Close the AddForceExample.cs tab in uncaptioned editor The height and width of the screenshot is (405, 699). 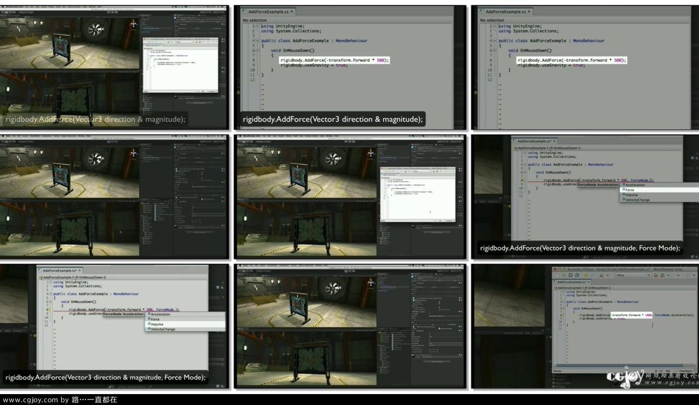coord(529,11)
